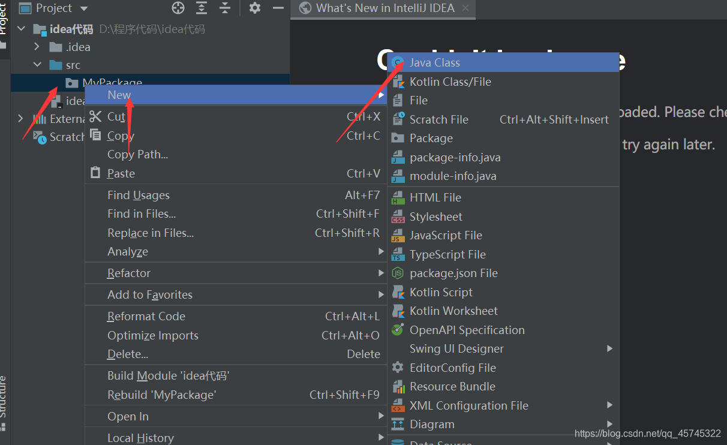
Task: Open Project panel settings gear
Action: 255,8
